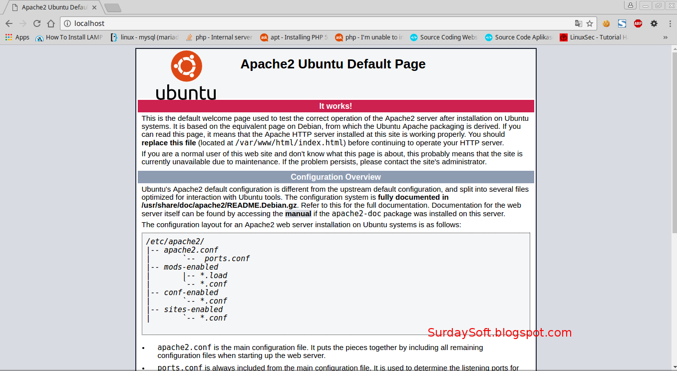Reload the localhost page
The width and height of the screenshot is (677, 371).
(x=37, y=23)
